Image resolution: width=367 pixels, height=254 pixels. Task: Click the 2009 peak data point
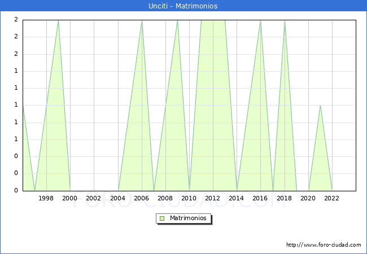pyautogui.click(x=178, y=20)
